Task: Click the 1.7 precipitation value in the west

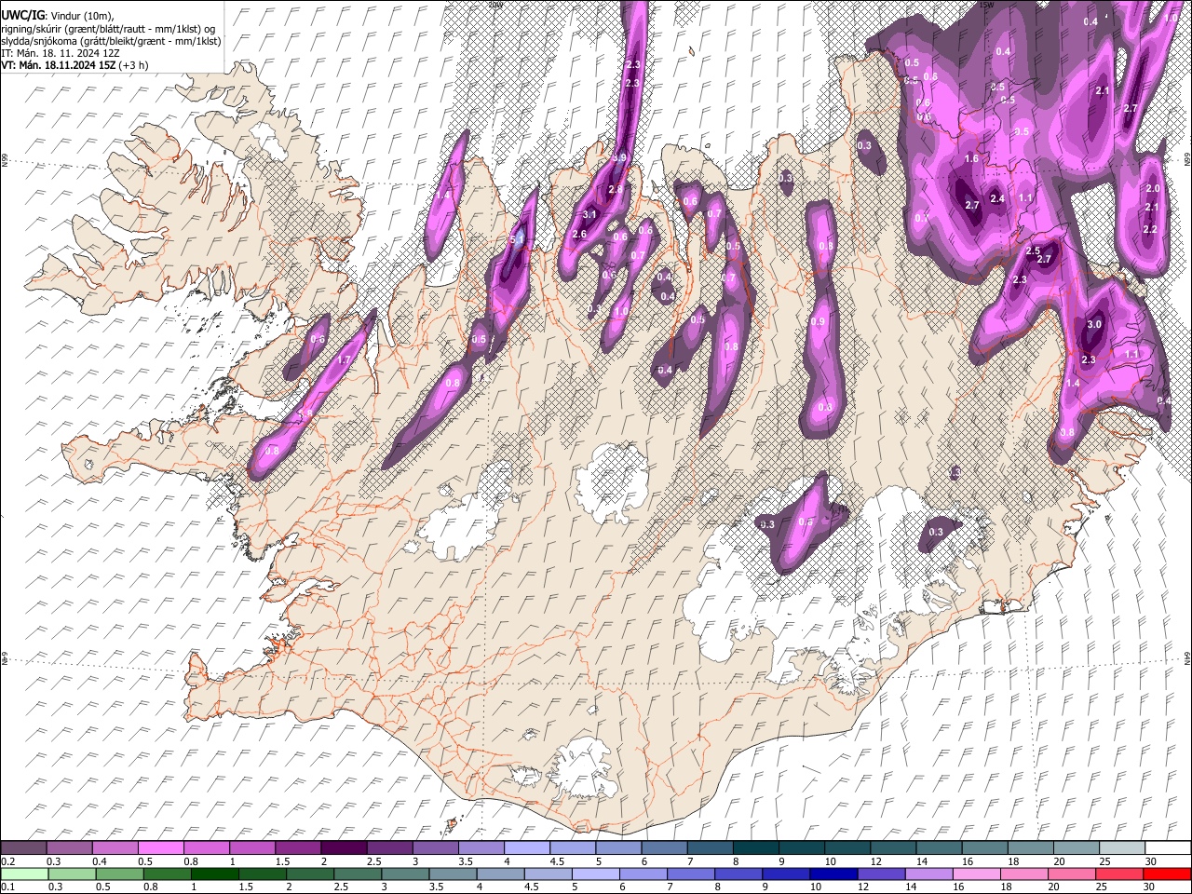Action: coord(343,360)
